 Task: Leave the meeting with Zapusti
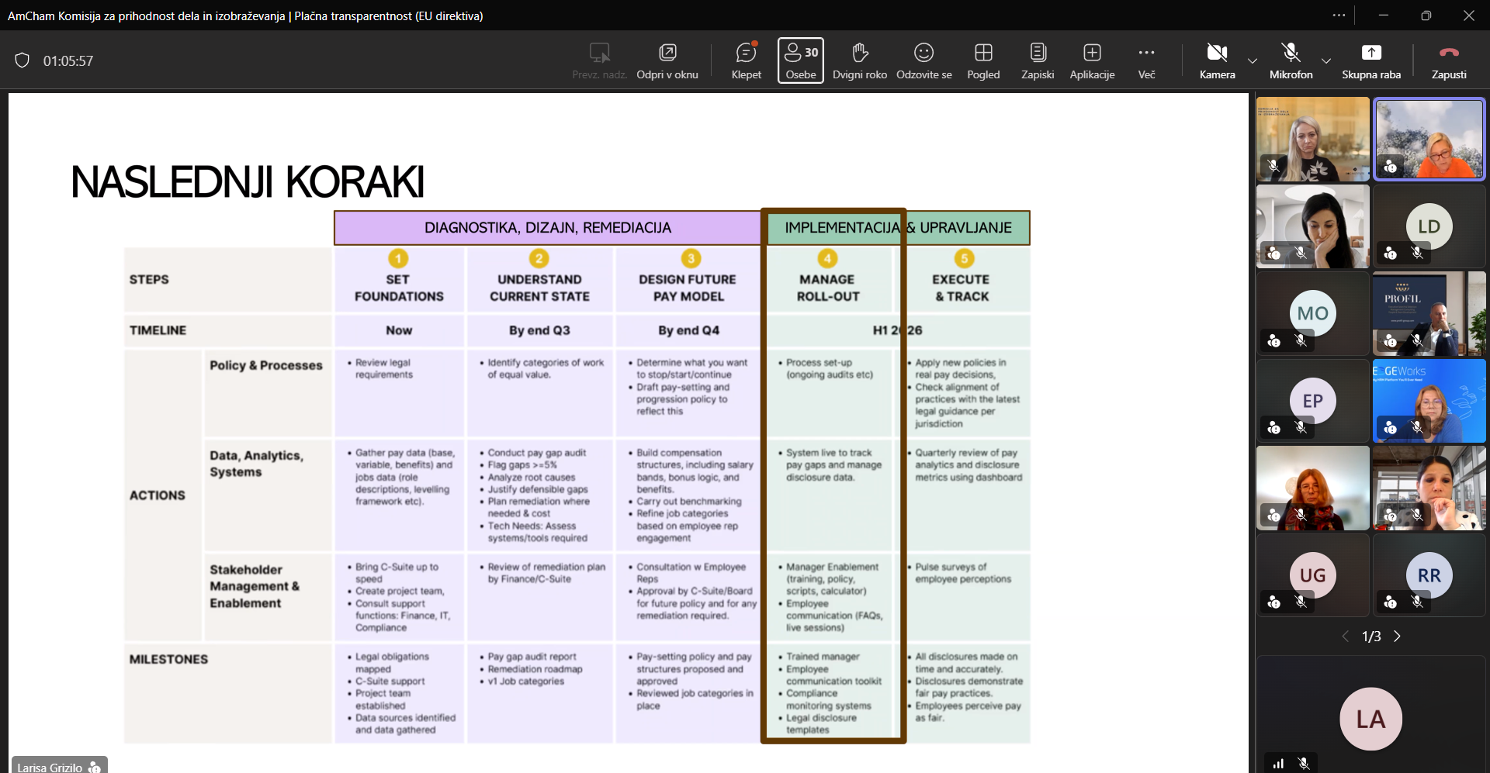1449,60
